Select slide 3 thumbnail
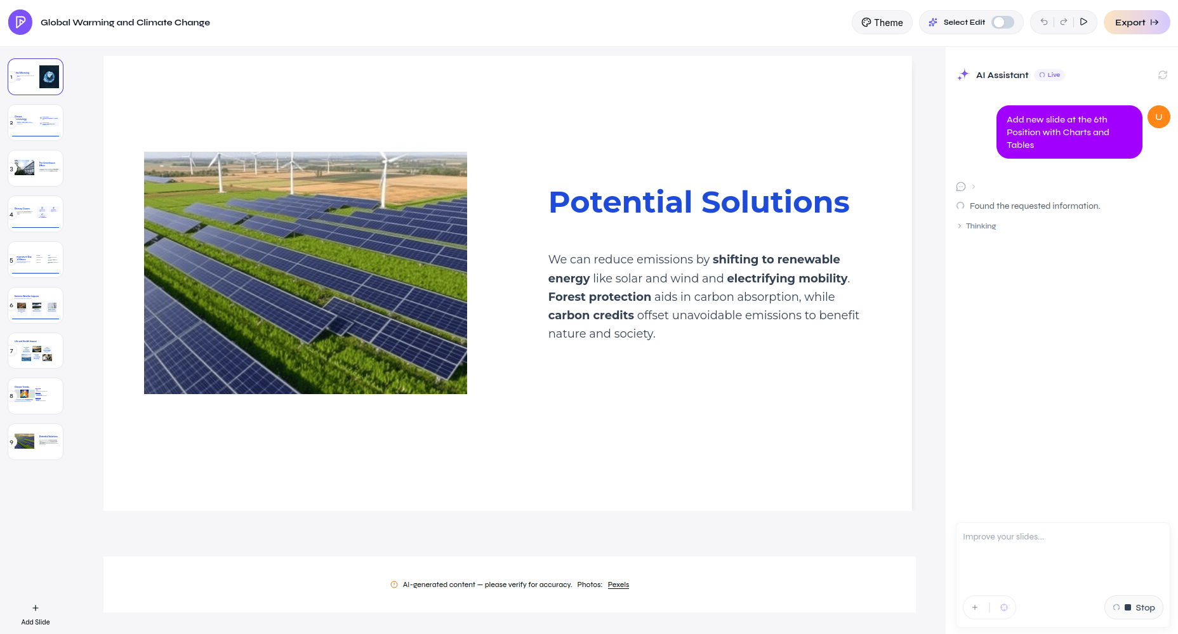The image size is (1178, 634). tap(36, 168)
